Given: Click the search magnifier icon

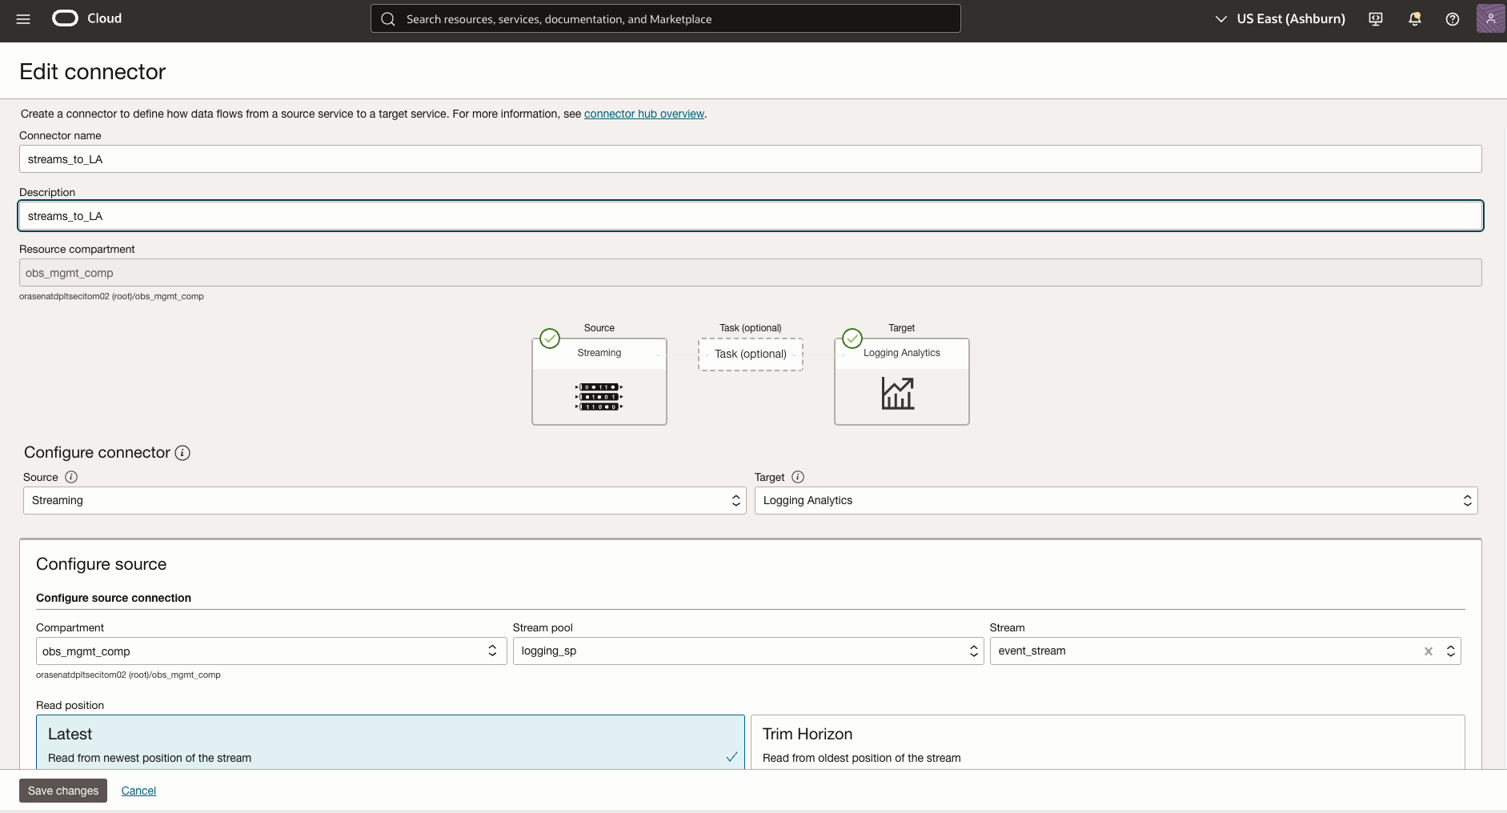Looking at the screenshot, I should pos(389,18).
